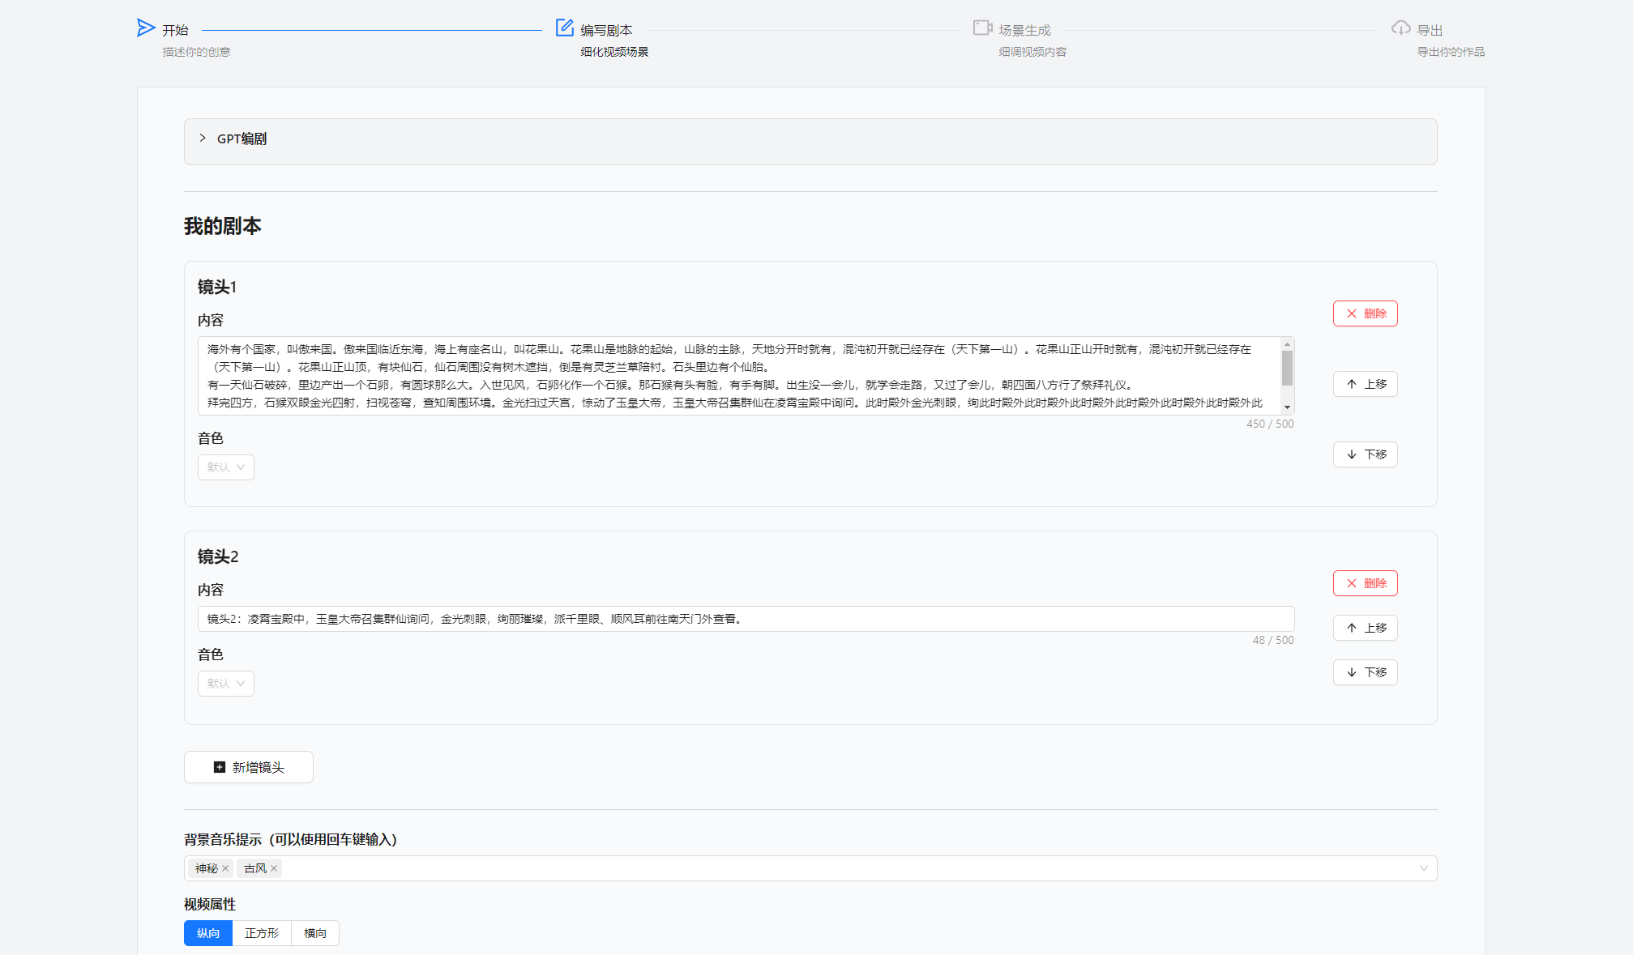Select 正方形 video orientation

pyautogui.click(x=261, y=933)
